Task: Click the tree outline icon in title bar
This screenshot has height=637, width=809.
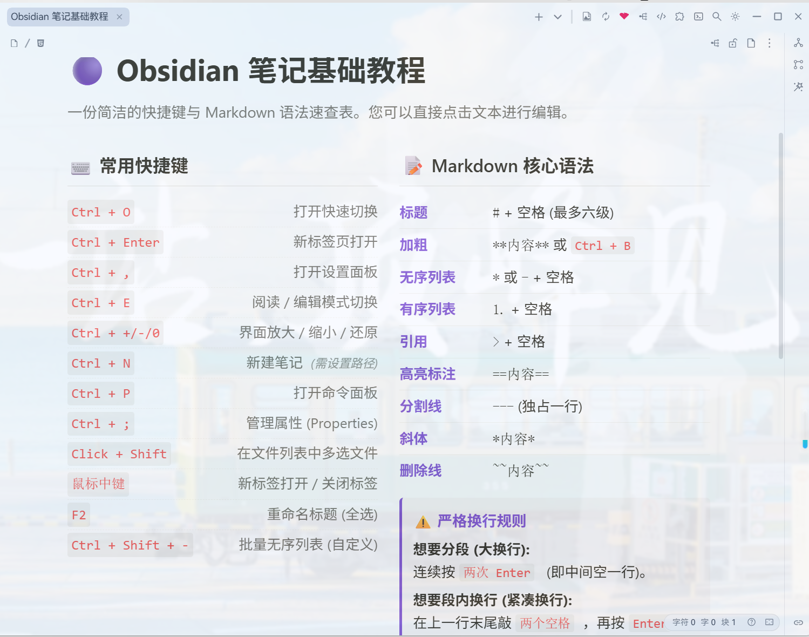Action: tap(643, 17)
